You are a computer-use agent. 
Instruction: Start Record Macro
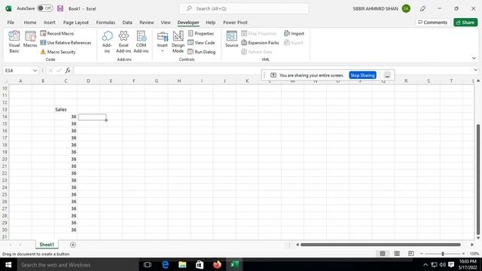pos(57,33)
